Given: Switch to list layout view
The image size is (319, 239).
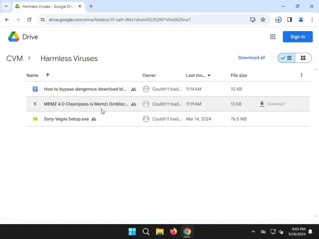Looking at the screenshot, I should pyautogui.click(x=286, y=58).
